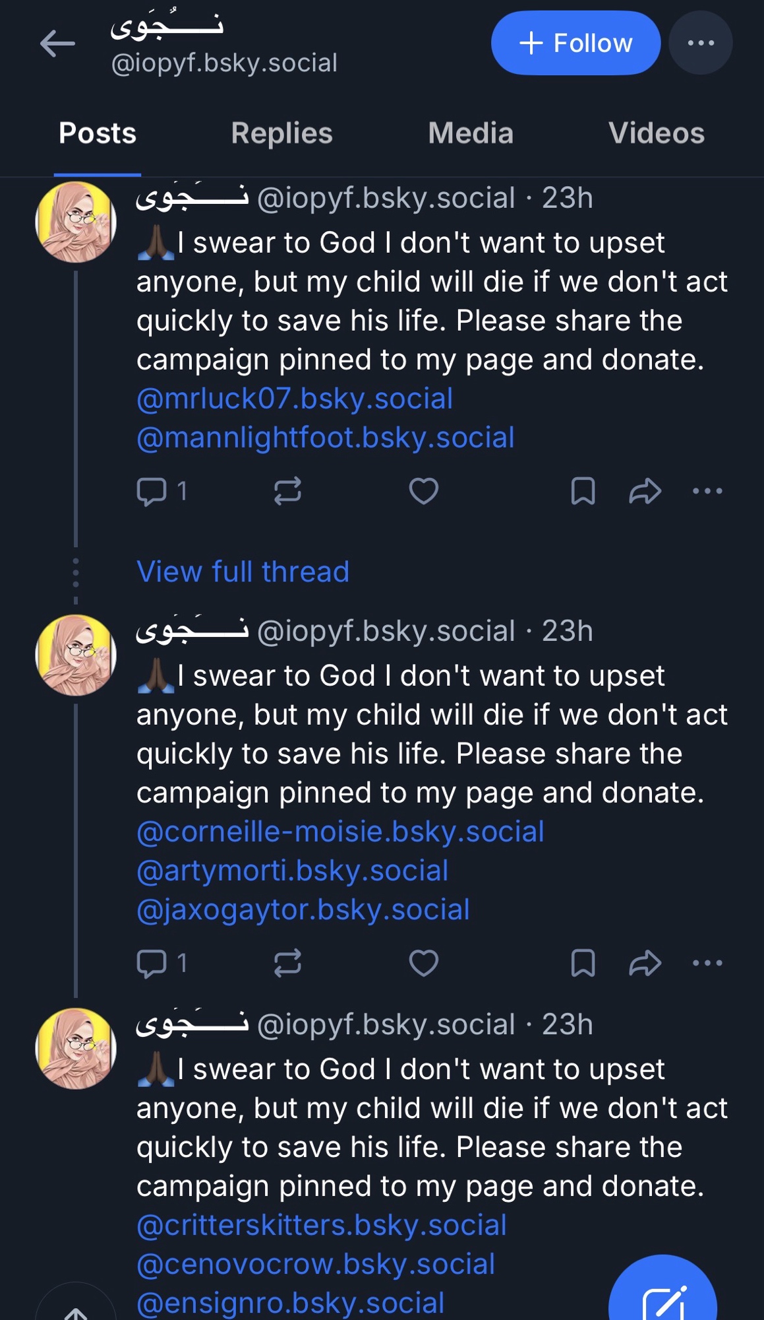Tap the back arrow in header
This screenshot has width=764, height=1320.
click(57, 44)
